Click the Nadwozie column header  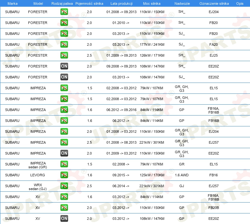coord(182,4)
